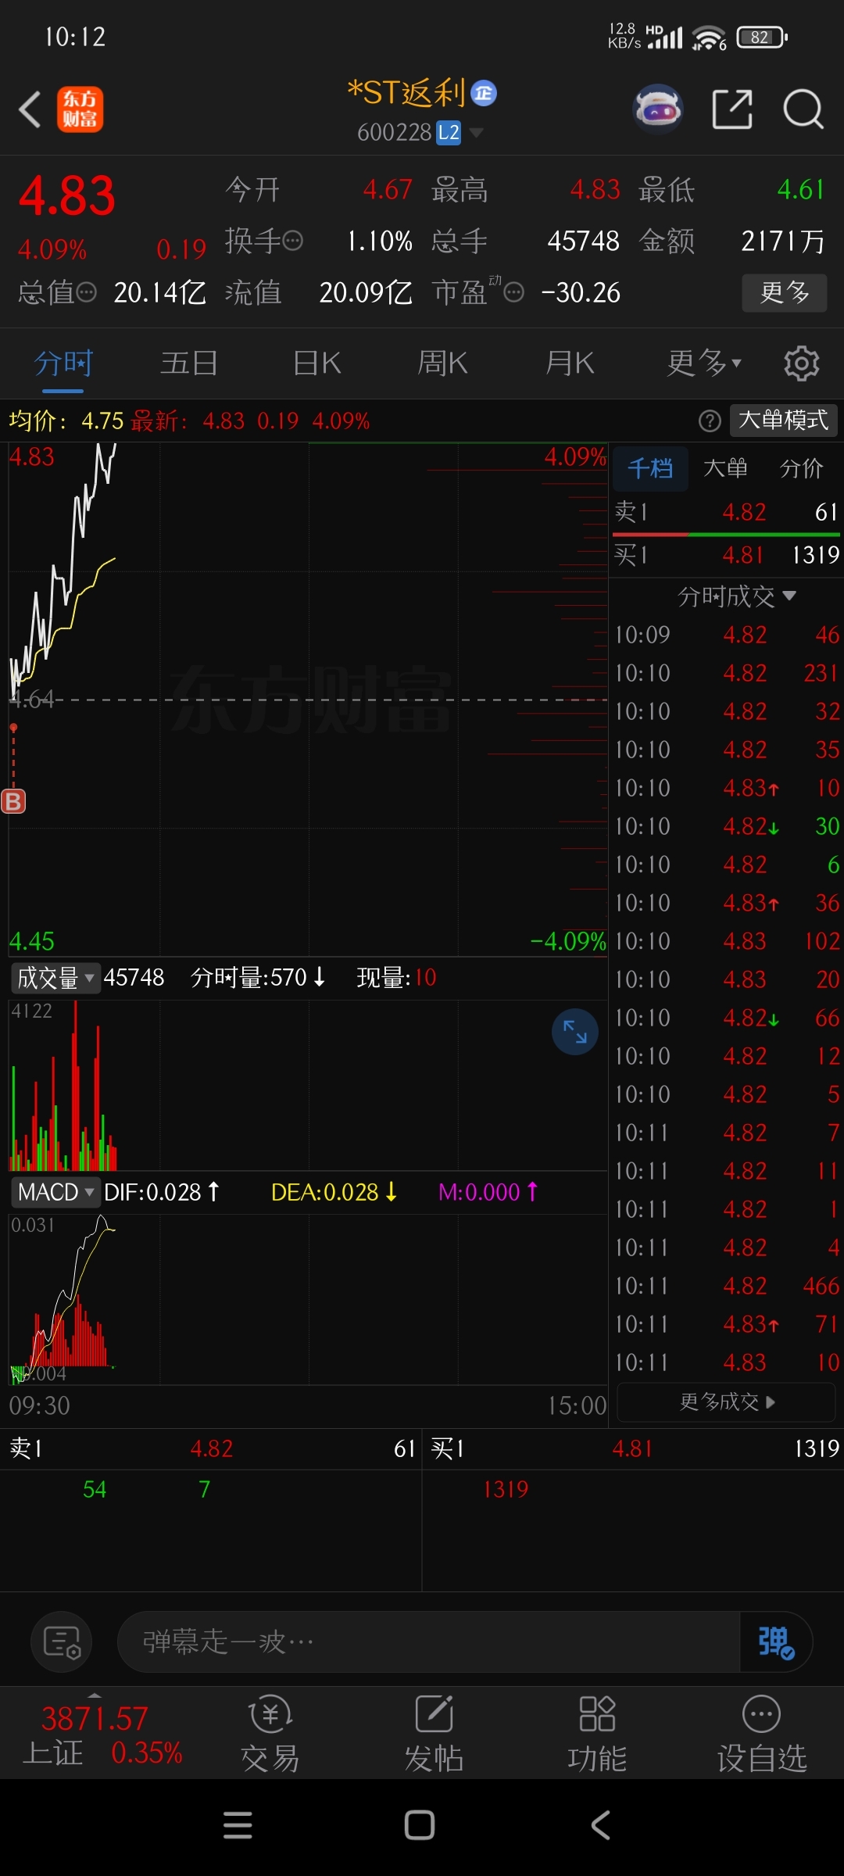The width and height of the screenshot is (844, 1876).
Task: Switch to the 分价 tab
Action: (802, 468)
